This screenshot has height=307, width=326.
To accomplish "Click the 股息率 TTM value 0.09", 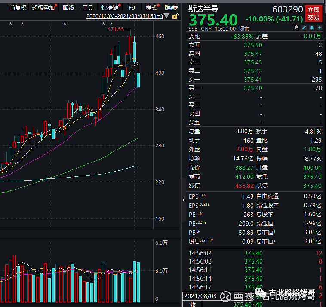I will pyautogui.click(x=248, y=242).
